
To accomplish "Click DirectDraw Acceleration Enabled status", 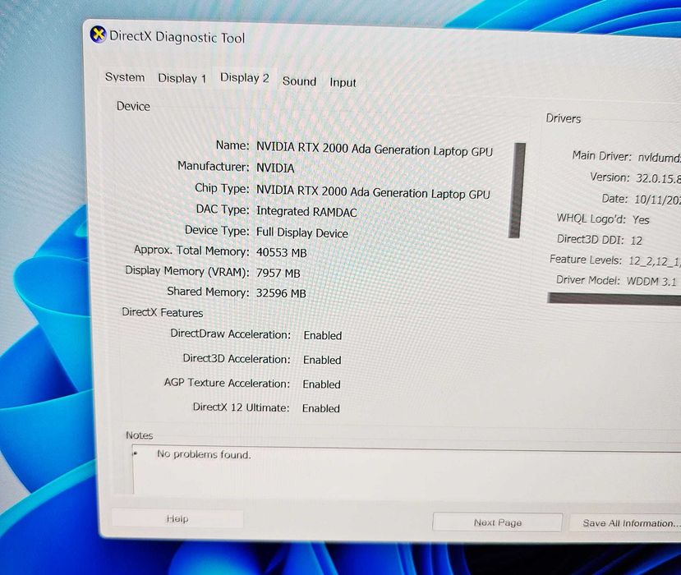I will click(323, 335).
